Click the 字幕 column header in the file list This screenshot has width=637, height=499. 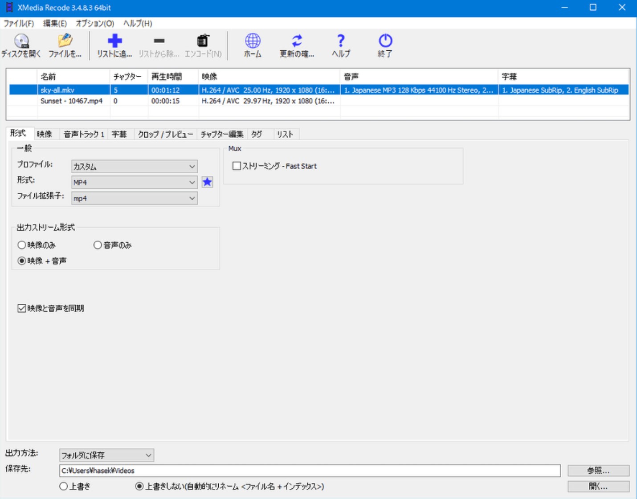point(563,77)
